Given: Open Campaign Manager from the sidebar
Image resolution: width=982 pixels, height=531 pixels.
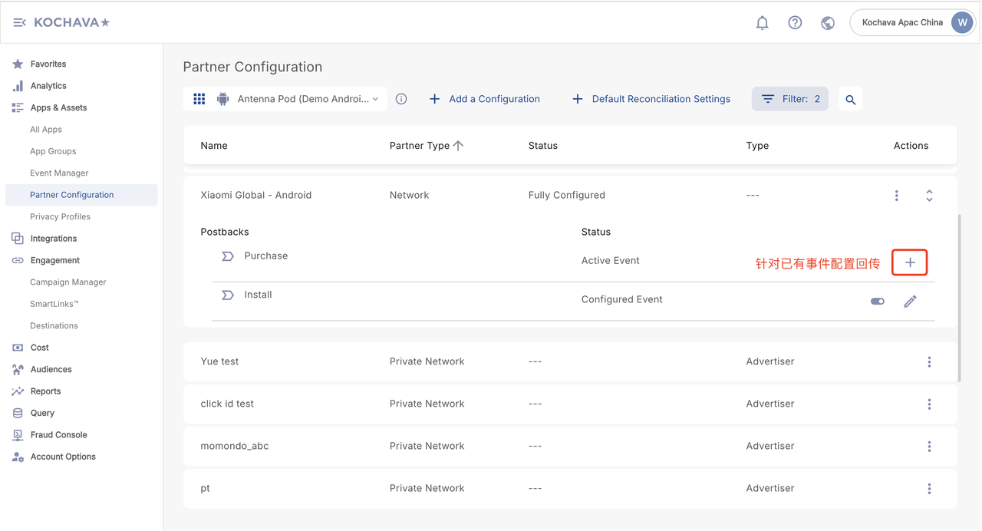Looking at the screenshot, I should (x=68, y=282).
